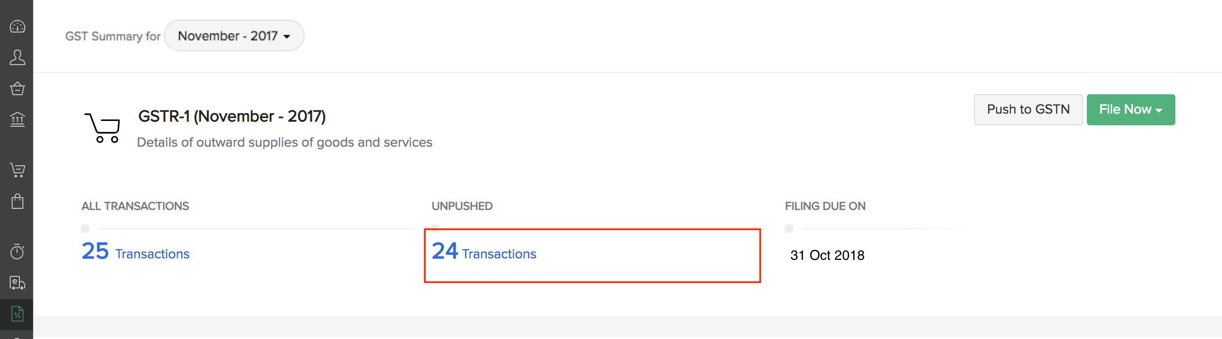
Task: View the 24 unpushed Transactions
Action: [484, 252]
